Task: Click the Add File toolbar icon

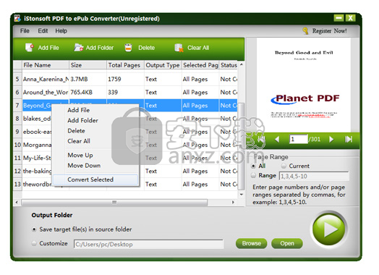Action: tap(29, 48)
